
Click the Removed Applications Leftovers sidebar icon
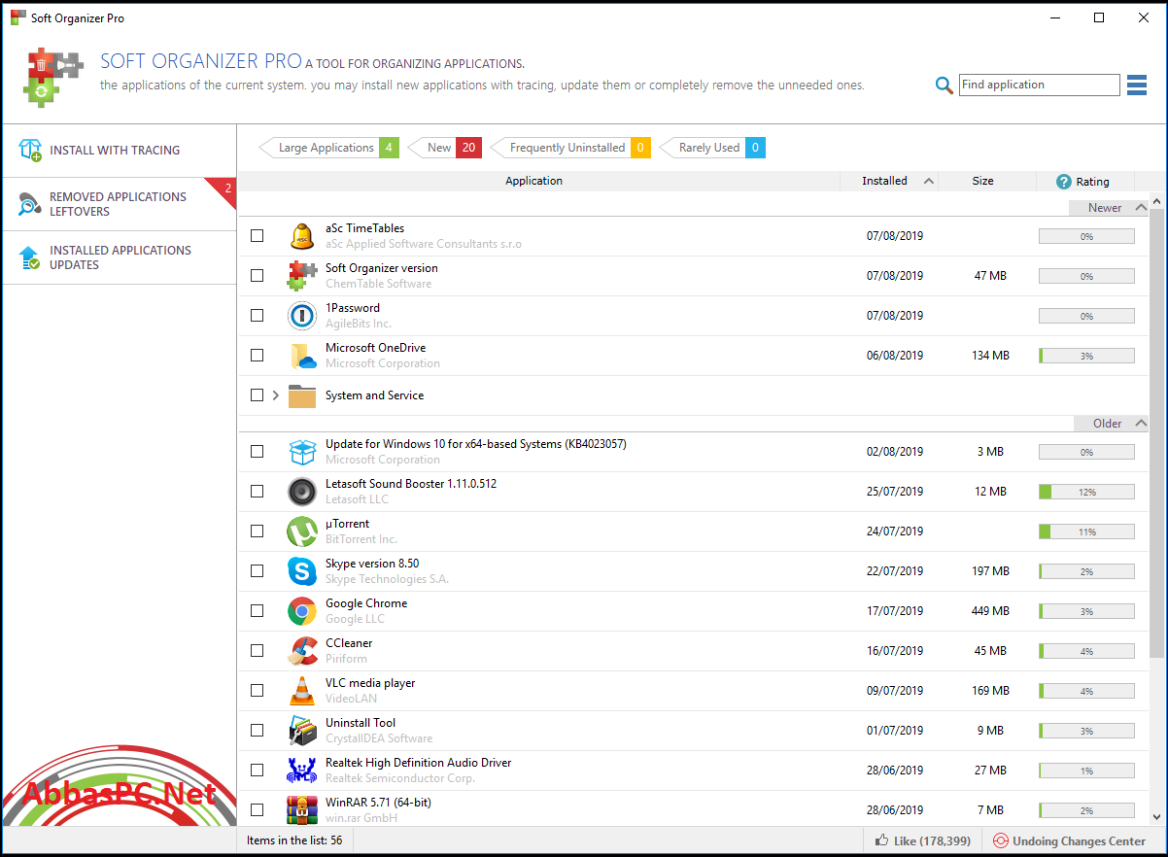(x=30, y=204)
